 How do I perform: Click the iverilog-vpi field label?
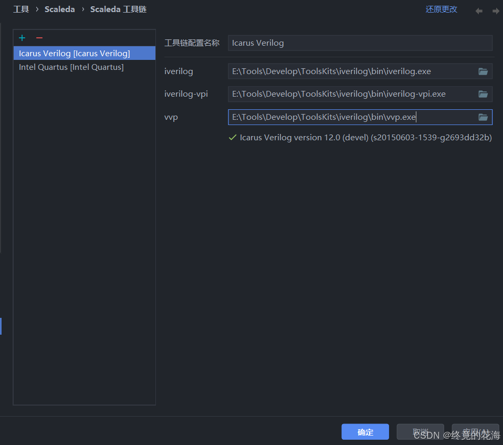[186, 94]
